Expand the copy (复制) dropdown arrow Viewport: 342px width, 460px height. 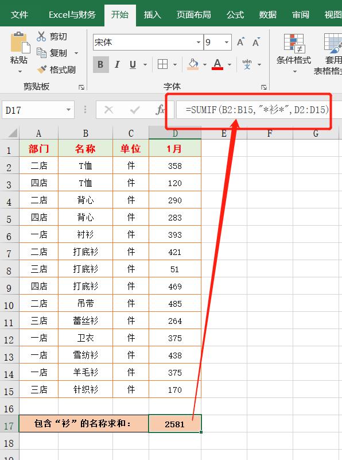[x=76, y=53]
